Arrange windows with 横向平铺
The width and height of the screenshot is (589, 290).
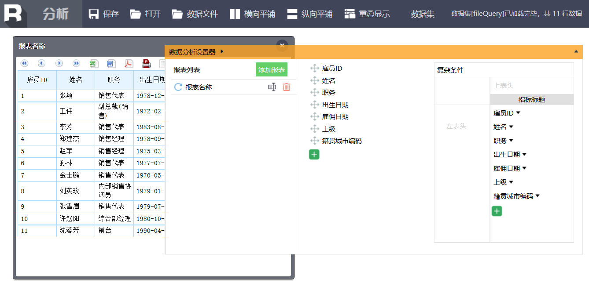pos(253,14)
